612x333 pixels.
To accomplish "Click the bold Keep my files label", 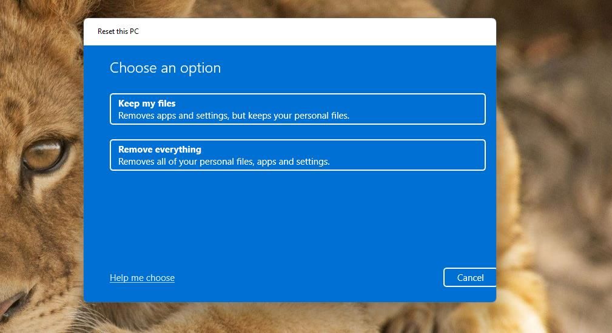I will click(147, 104).
